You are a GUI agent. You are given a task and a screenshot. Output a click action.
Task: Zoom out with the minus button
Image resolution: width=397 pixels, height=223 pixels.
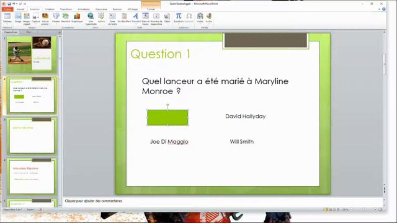351,209
